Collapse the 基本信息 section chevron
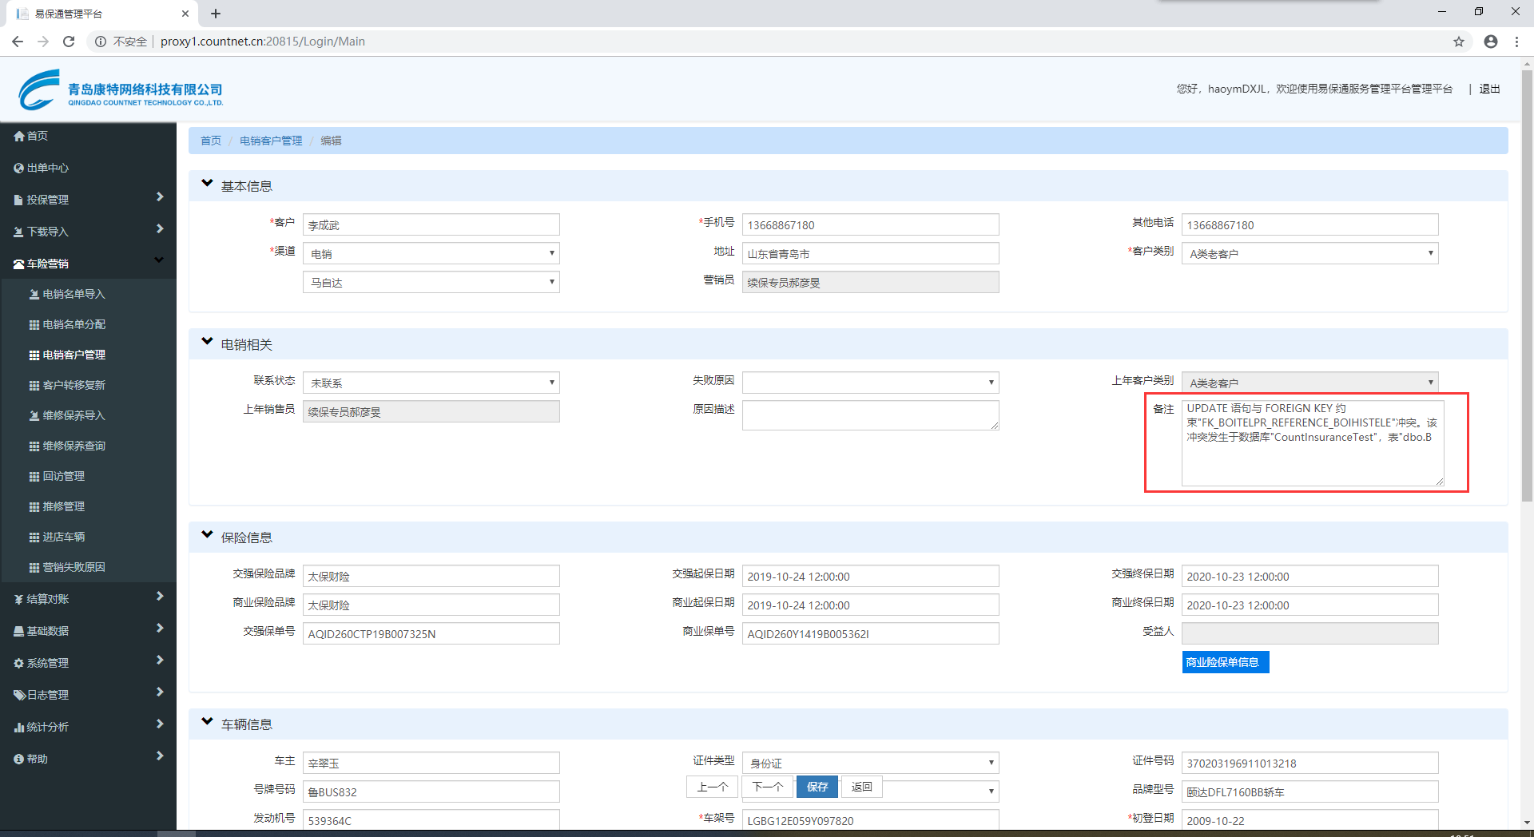The width and height of the screenshot is (1534, 837). (x=207, y=184)
